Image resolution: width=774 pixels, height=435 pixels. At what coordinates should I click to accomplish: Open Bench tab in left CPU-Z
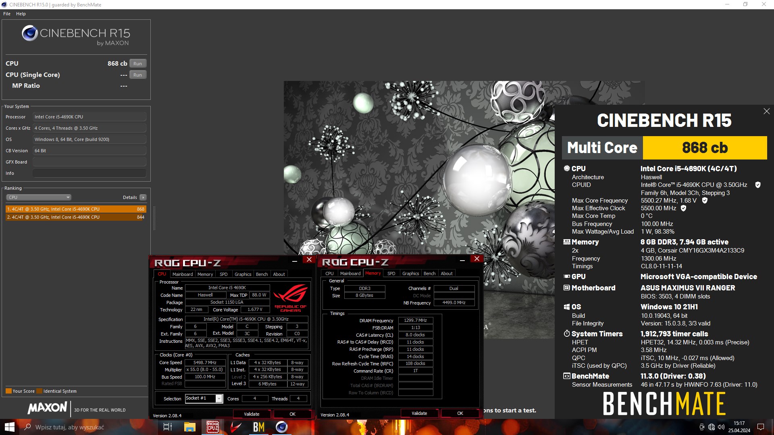click(262, 274)
